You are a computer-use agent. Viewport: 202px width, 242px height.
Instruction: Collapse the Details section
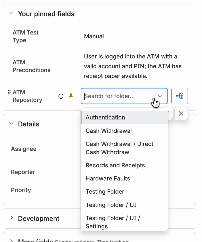click(x=11, y=124)
